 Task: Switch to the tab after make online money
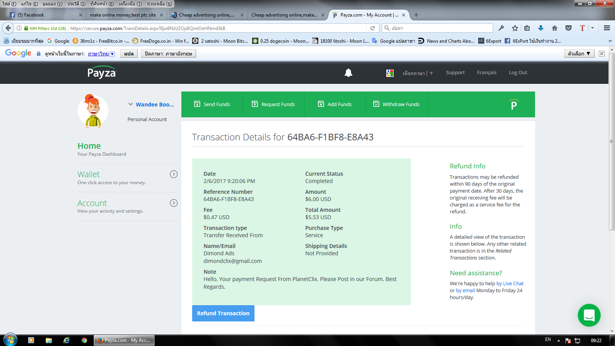click(x=206, y=15)
